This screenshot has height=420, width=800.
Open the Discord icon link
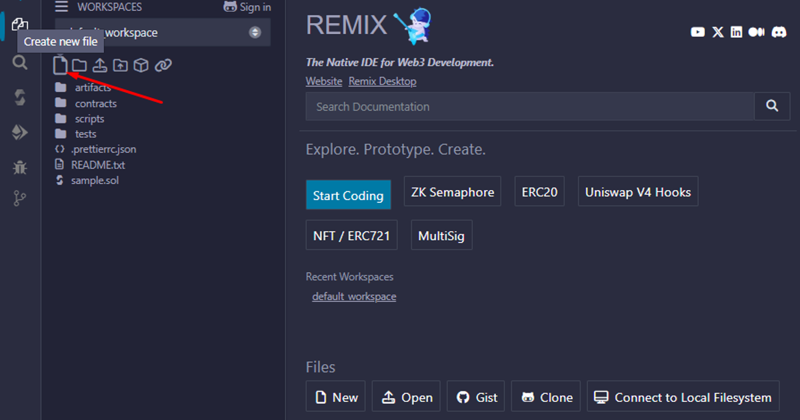[779, 32]
